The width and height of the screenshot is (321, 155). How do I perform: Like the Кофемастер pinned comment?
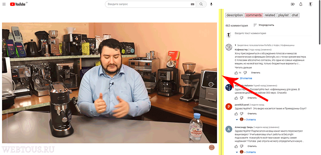click(x=236, y=73)
